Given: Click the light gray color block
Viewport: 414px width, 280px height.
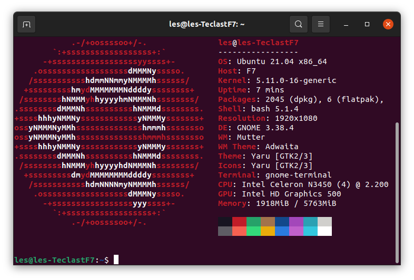Looking at the screenshot, I should click(x=325, y=222).
